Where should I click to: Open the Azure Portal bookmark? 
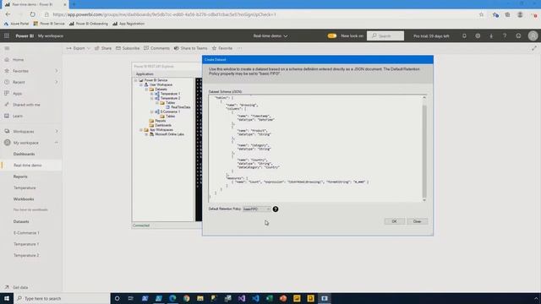(17, 24)
